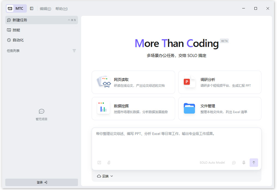This screenshot has width=277, height=190.
Task: Click the 任务列表 heading
Action: click(x=13, y=51)
